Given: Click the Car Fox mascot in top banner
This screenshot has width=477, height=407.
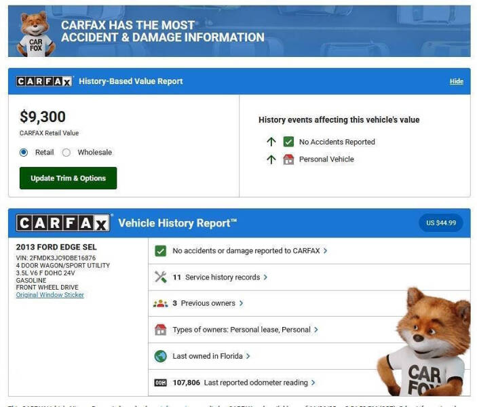Looking at the screenshot, I should coord(35,33).
